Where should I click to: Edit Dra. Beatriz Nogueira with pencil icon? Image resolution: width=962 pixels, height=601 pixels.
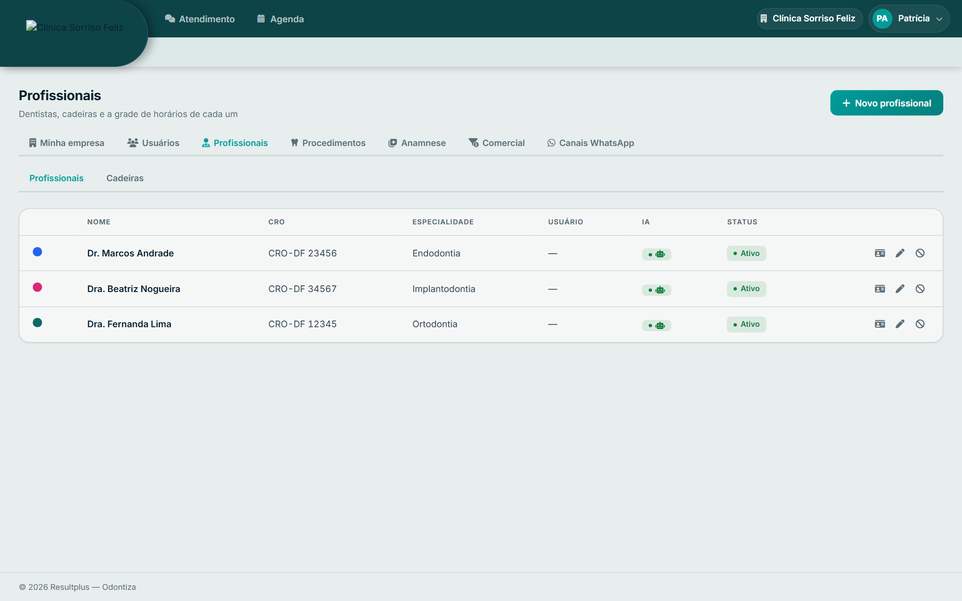pyautogui.click(x=900, y=289)
